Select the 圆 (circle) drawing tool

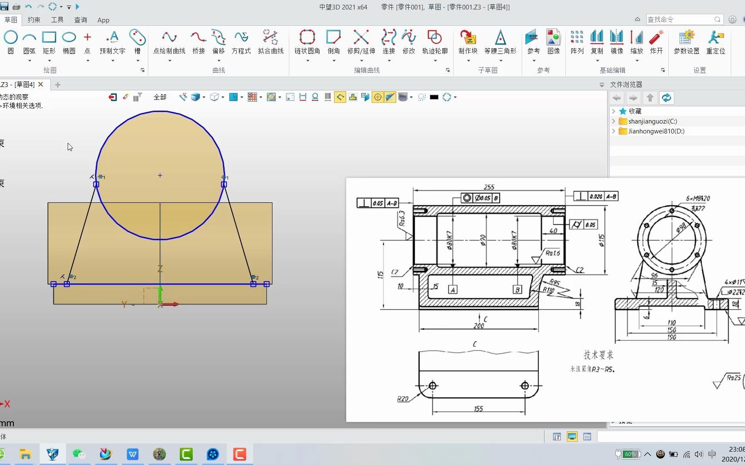click(x=10, y=42)
